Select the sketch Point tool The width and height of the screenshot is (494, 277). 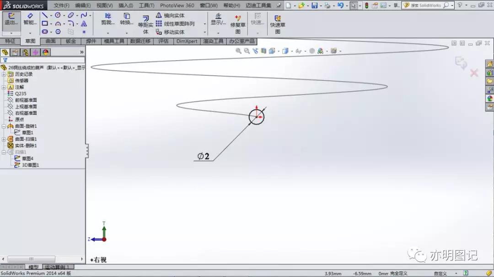[x=84, y=32]
